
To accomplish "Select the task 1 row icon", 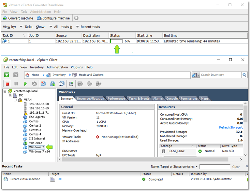I will pos(5,41).
